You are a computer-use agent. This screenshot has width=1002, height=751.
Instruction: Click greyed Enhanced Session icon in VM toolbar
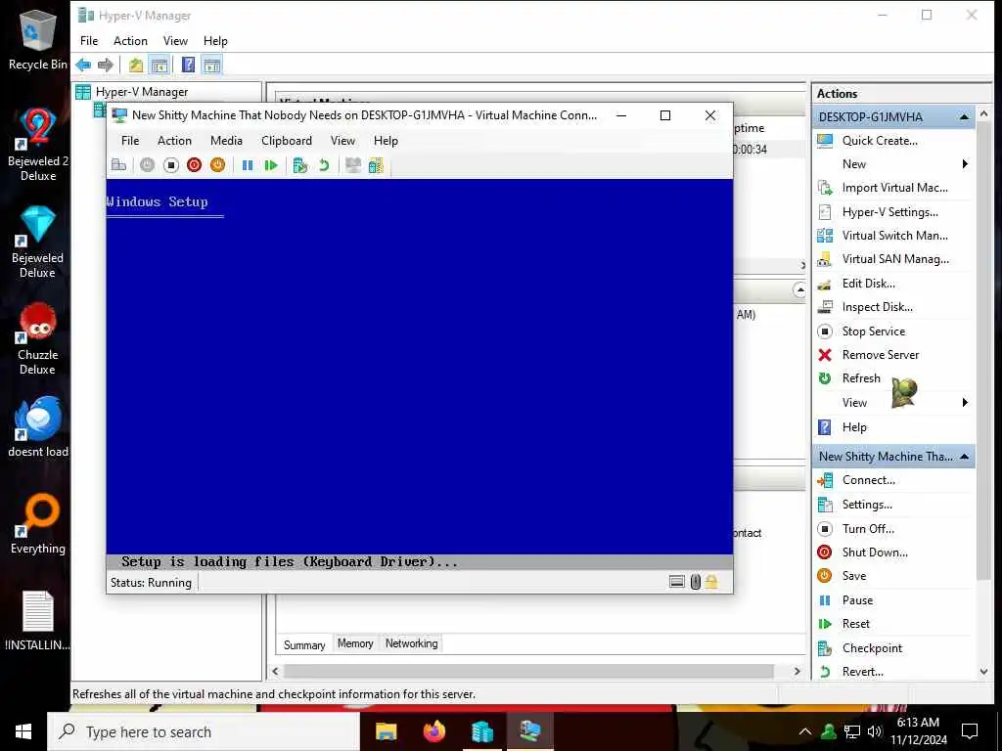352,165
